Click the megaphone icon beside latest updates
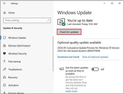The image size is (124, 94). [61, 69]
